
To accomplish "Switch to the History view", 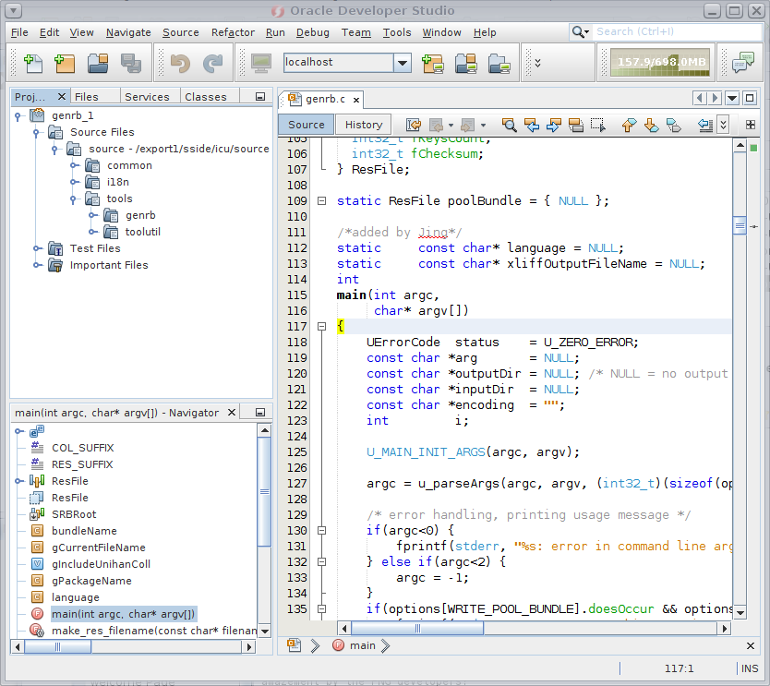I will [x=363, y=125].
